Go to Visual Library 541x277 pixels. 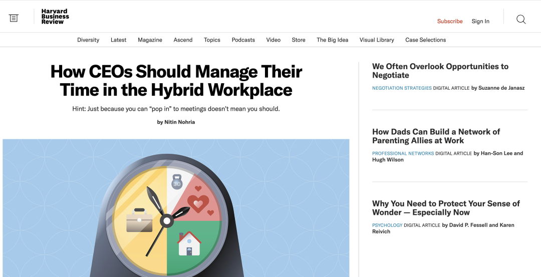coord(377,40)
